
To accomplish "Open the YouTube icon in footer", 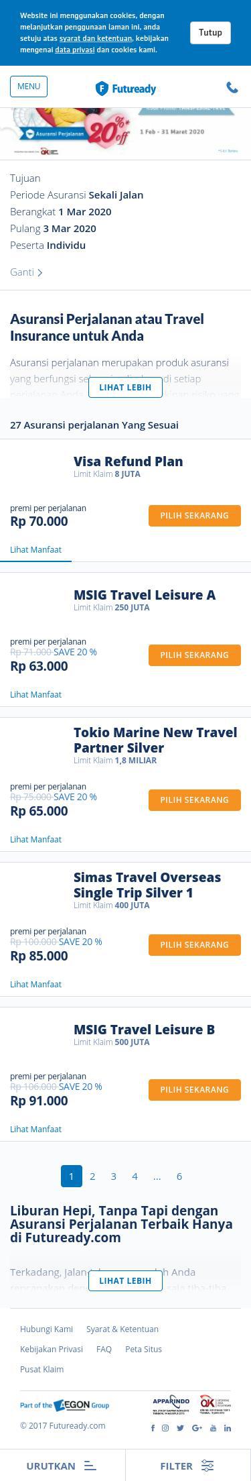I will pos(214,1428).
